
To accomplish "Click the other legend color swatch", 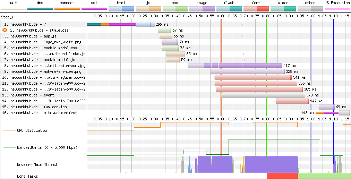I will click(x=310, y=9).
